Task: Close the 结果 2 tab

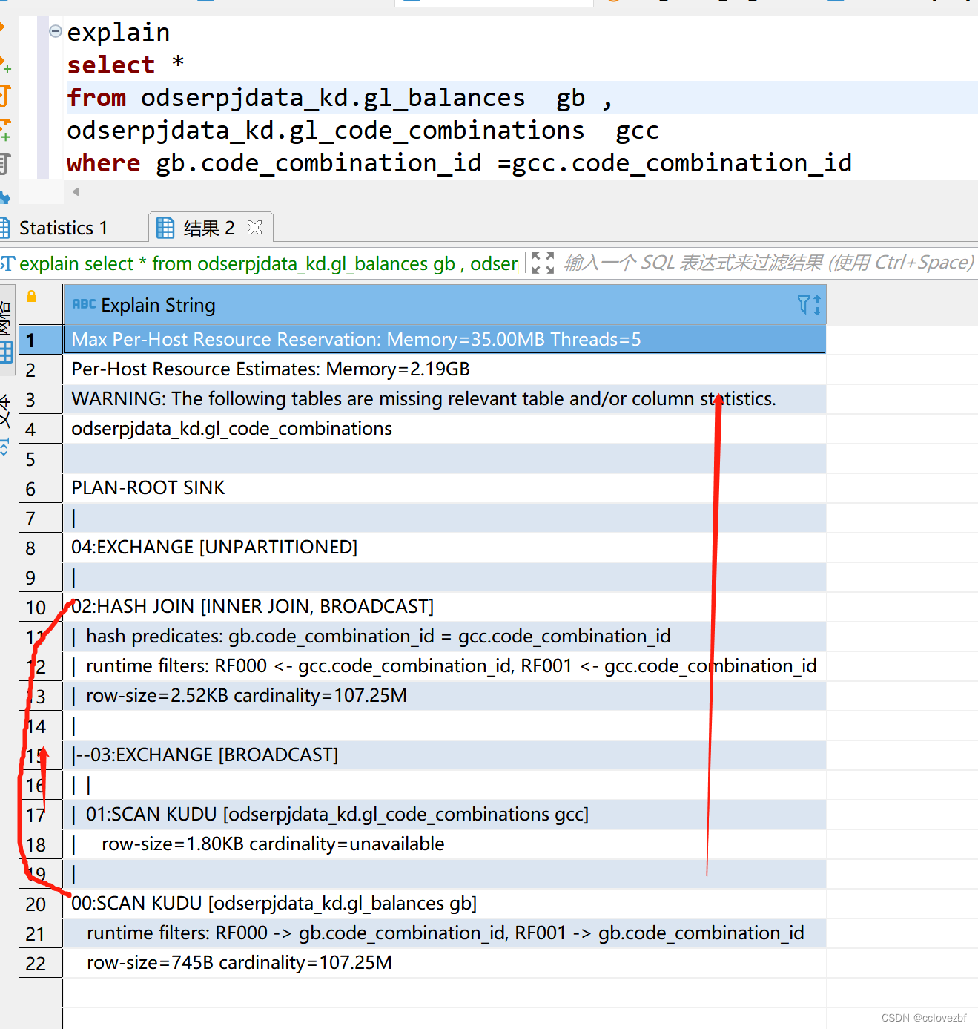Action: (x=254, y=227)
